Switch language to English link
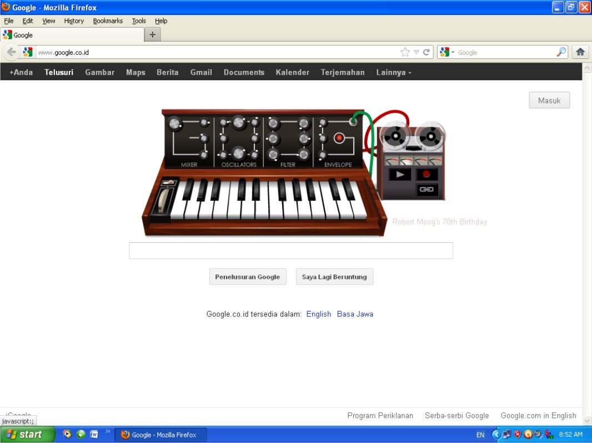The width and height of the screenshot is (592, 443). pyautogui.click(x=319, y=314)
